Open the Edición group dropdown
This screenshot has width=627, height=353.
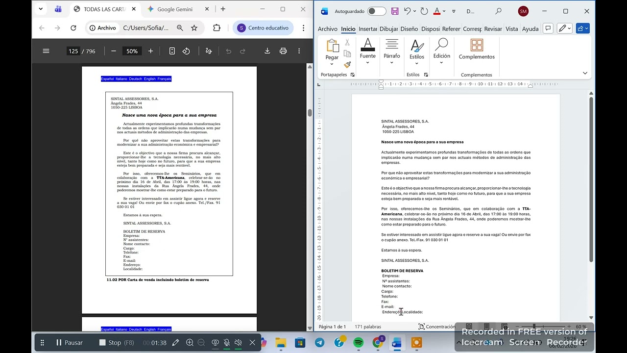[441, 51]
